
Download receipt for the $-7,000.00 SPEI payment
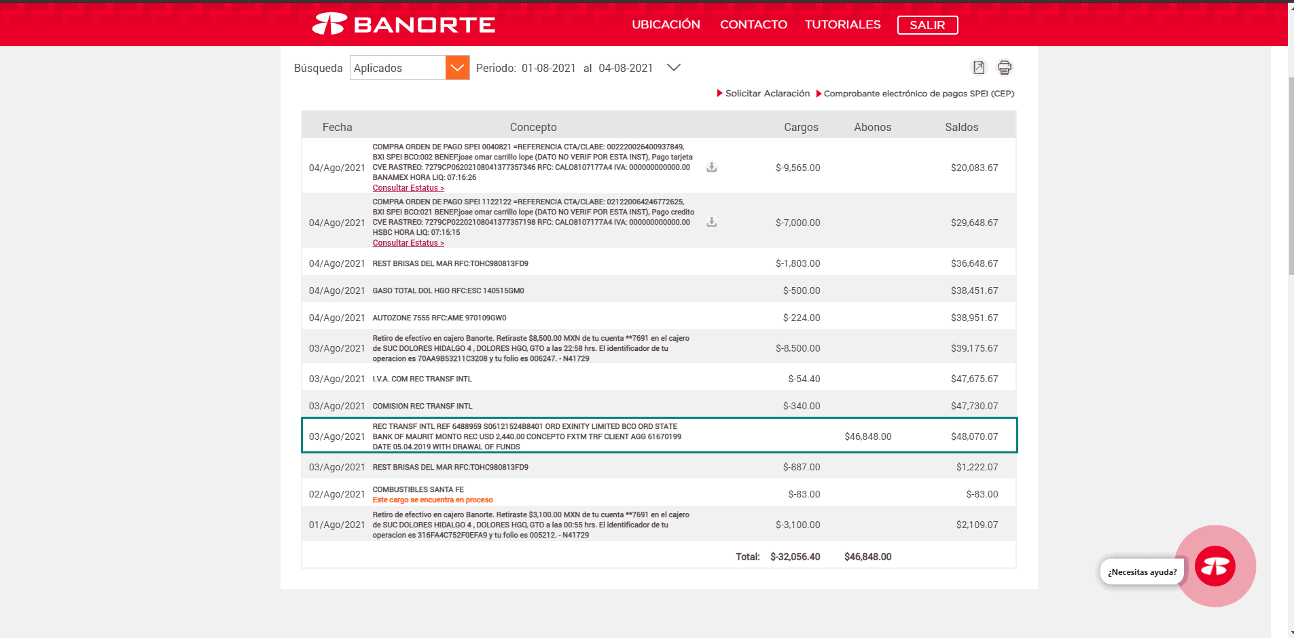pyautogui.click(x=711, y=222)
